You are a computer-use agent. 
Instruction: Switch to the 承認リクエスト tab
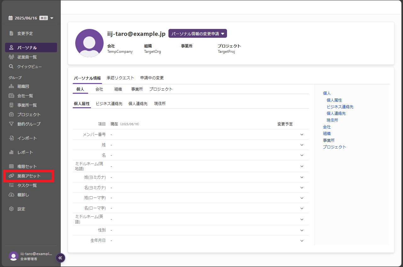(120, 78)
